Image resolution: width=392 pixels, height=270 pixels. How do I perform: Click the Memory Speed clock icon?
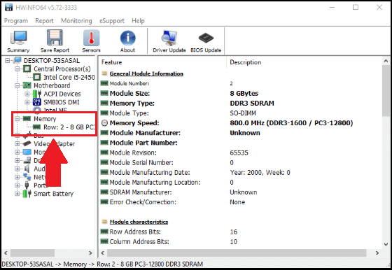tap(104, 123)
